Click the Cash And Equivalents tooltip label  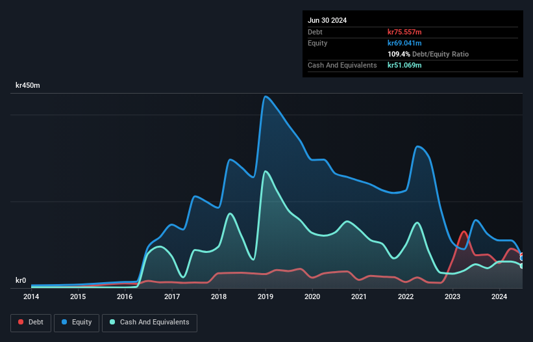pos(342,65)
